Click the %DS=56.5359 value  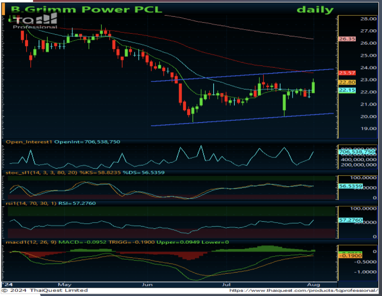click(x=144, y=173)
